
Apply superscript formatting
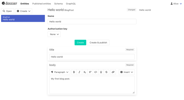click(x=90, y=72)
